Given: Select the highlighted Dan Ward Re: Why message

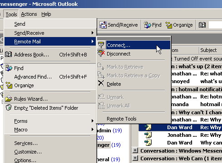Looking at the screenshot, I should coord(180,127).
